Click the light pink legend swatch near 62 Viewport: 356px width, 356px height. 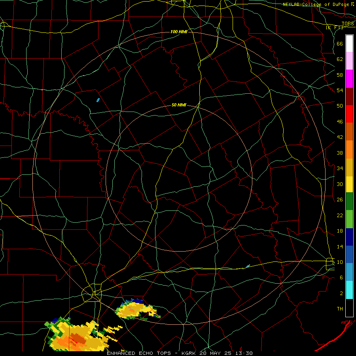[x=349, y=61]
